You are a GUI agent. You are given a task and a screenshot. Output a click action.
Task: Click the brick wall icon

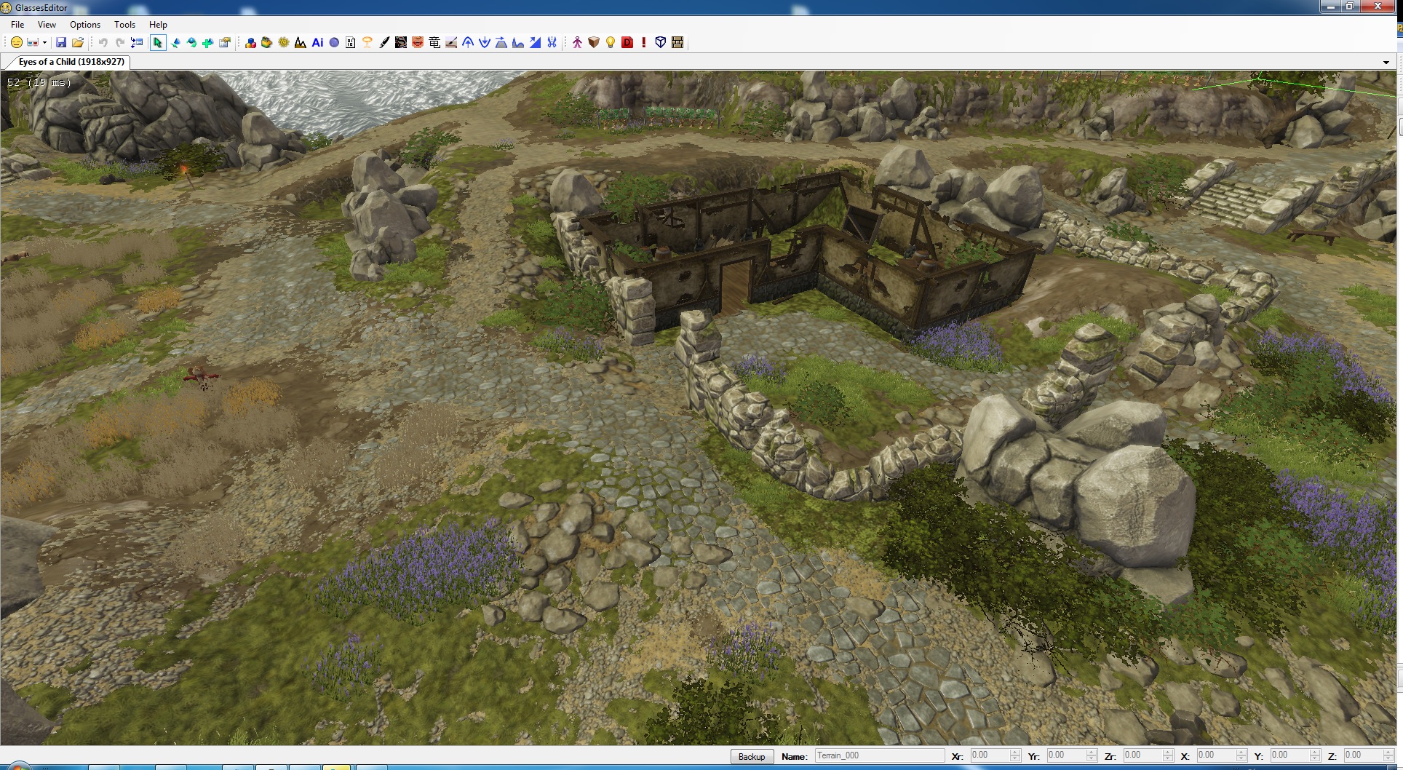677,43
